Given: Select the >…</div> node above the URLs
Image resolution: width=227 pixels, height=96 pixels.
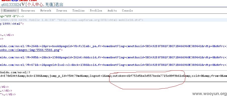Looking at the screenshot, I should click(7, 35).
